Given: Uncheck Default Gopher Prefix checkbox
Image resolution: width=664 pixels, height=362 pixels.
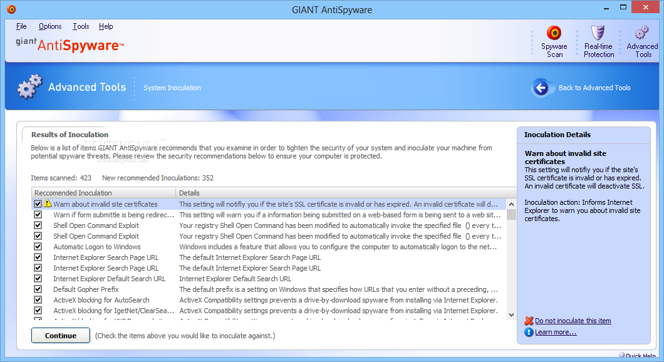Looking at the screenshot, I should 38,289.
